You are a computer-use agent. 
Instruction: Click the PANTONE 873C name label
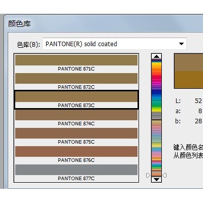(76, 106)
